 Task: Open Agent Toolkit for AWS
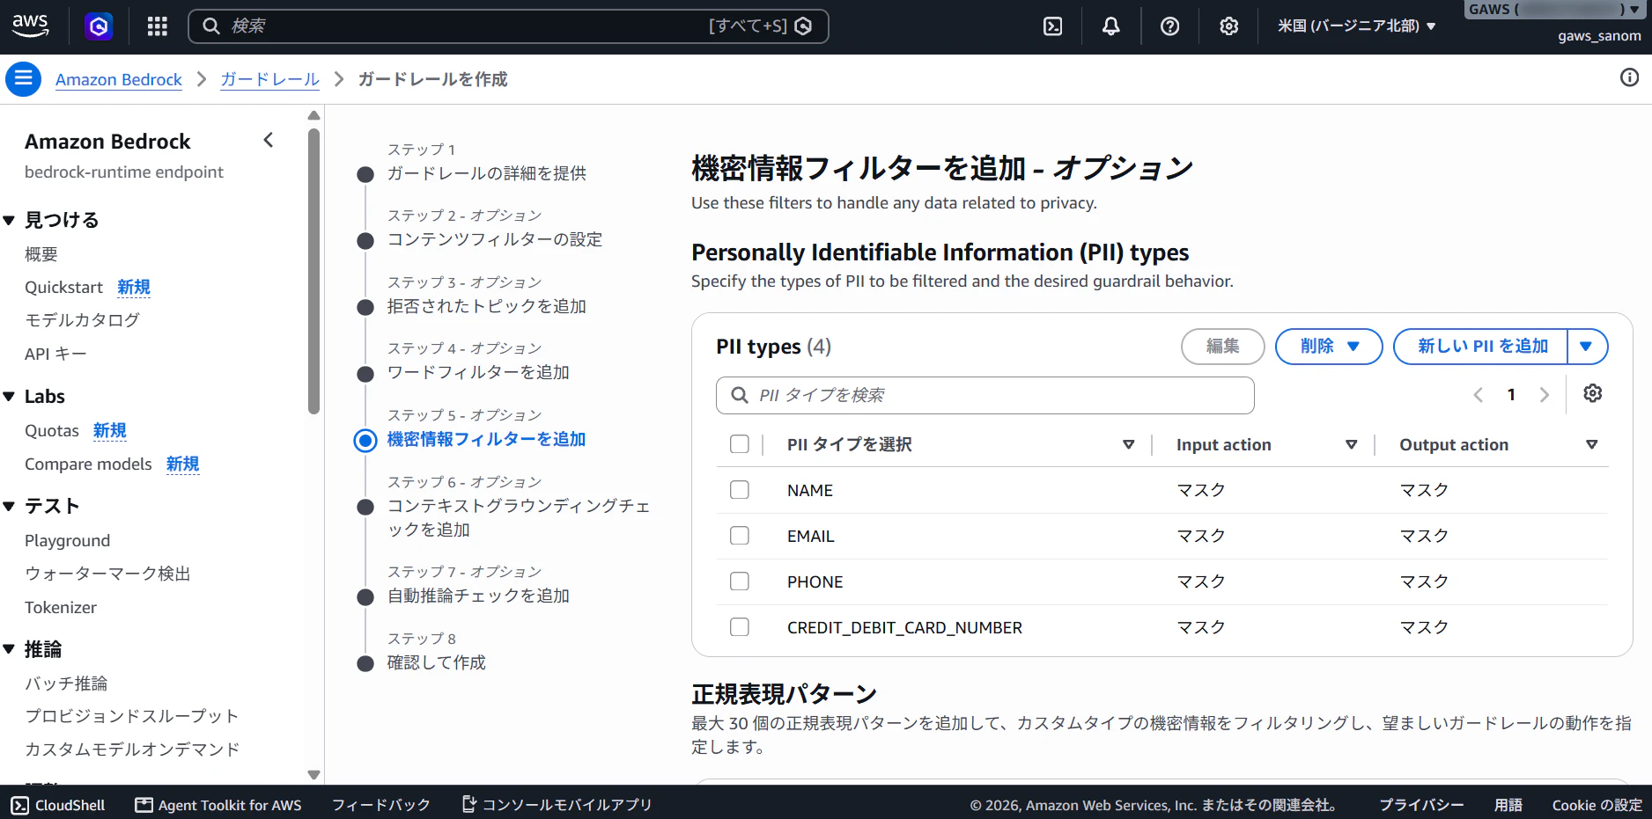(218, 805)
